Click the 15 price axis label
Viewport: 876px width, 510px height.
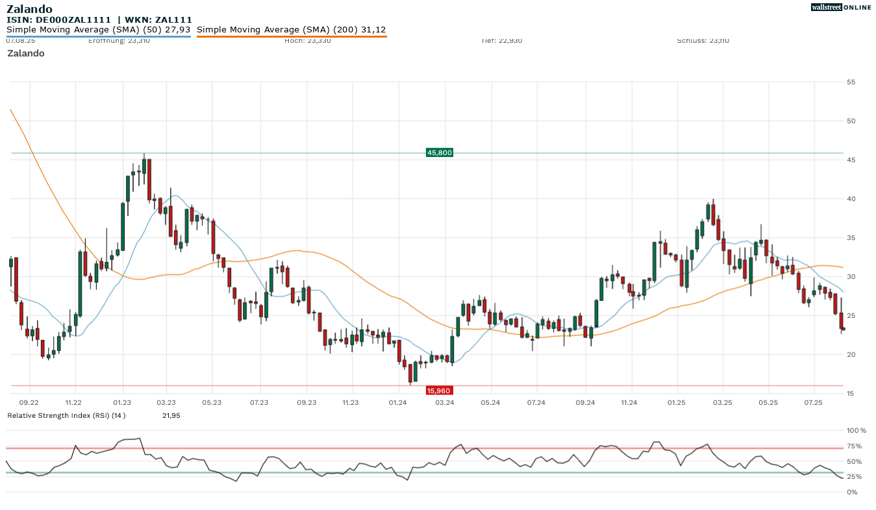pos(851,394)
